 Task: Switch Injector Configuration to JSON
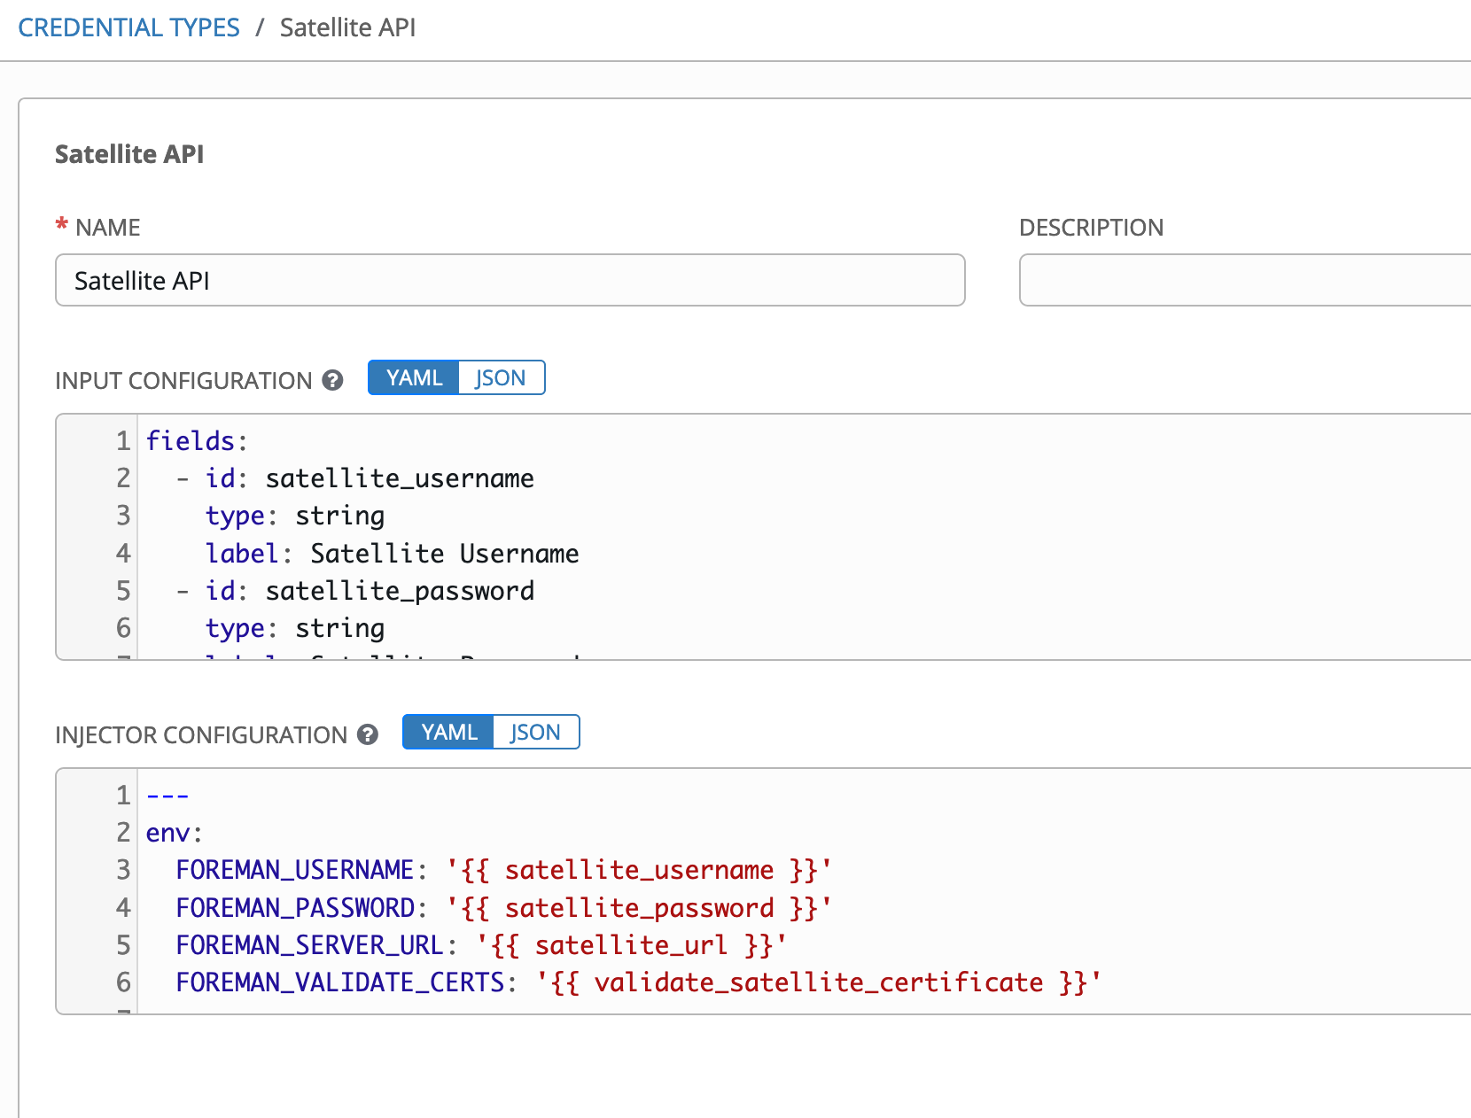pyautogui.click(x=535, y=733)
